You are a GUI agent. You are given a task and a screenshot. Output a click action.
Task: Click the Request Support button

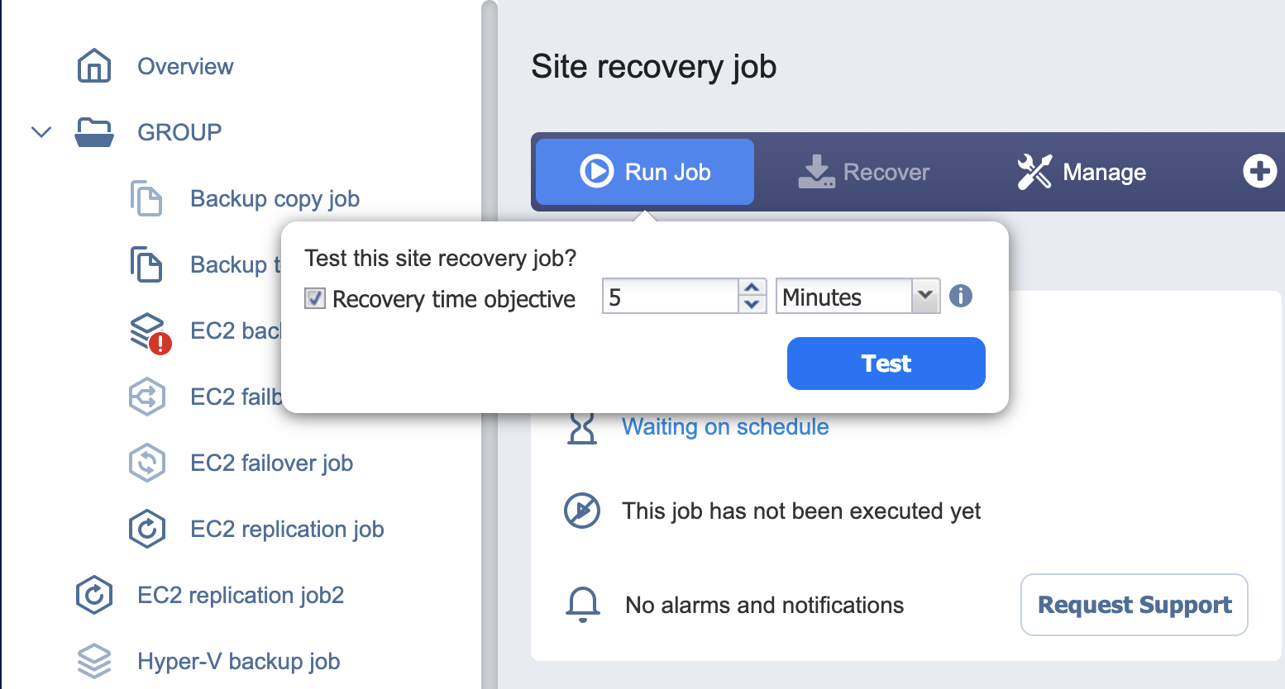click(x=1135, y=605)
